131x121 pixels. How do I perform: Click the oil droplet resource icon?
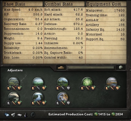pyautogui.click(x=26, y=115)
